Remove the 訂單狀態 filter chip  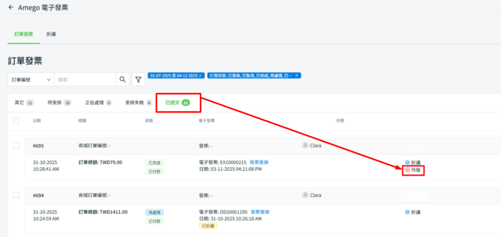[x=297, y=76]
